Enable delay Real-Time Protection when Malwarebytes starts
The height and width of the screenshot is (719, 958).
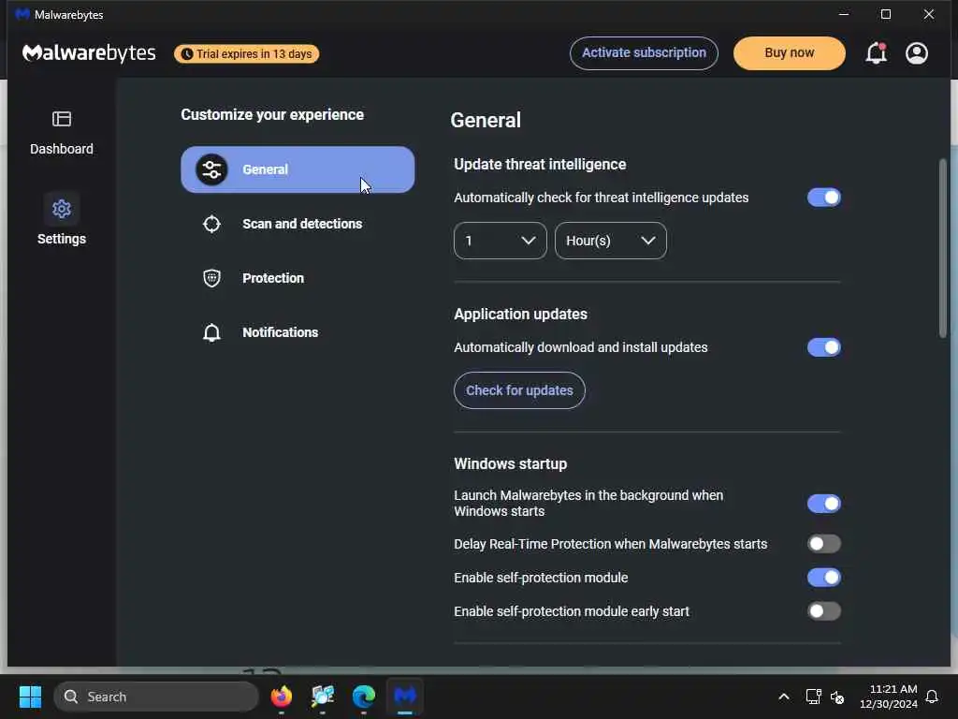pyautogui.click(x=823, y=544)
